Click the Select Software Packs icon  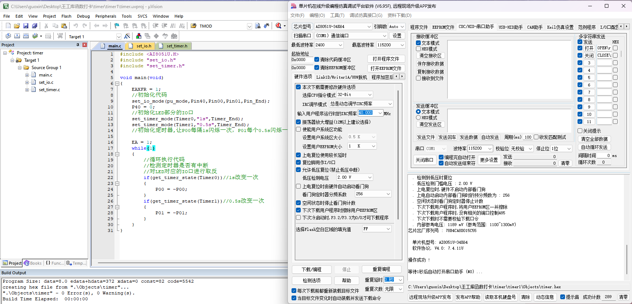tap(165, 36)
